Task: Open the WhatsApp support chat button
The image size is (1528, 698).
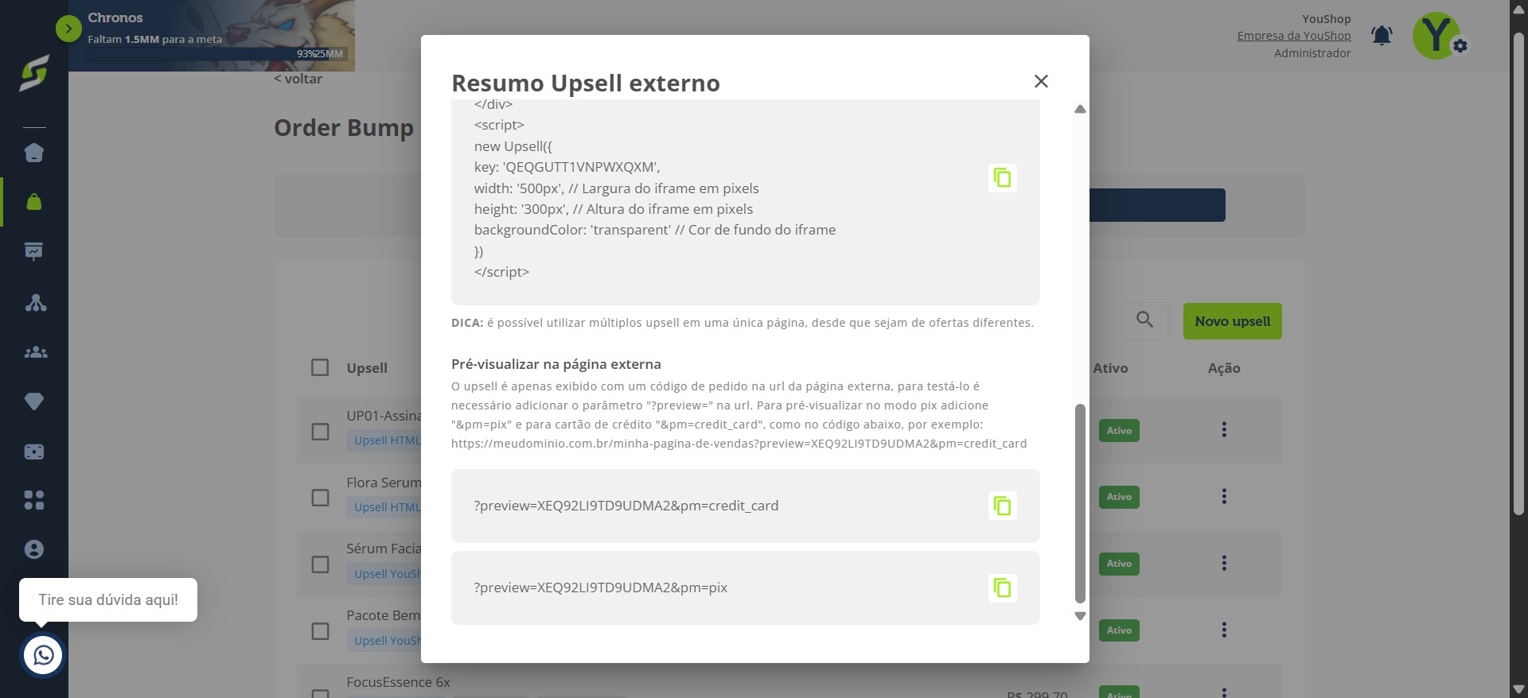Action: click(43, 655)
